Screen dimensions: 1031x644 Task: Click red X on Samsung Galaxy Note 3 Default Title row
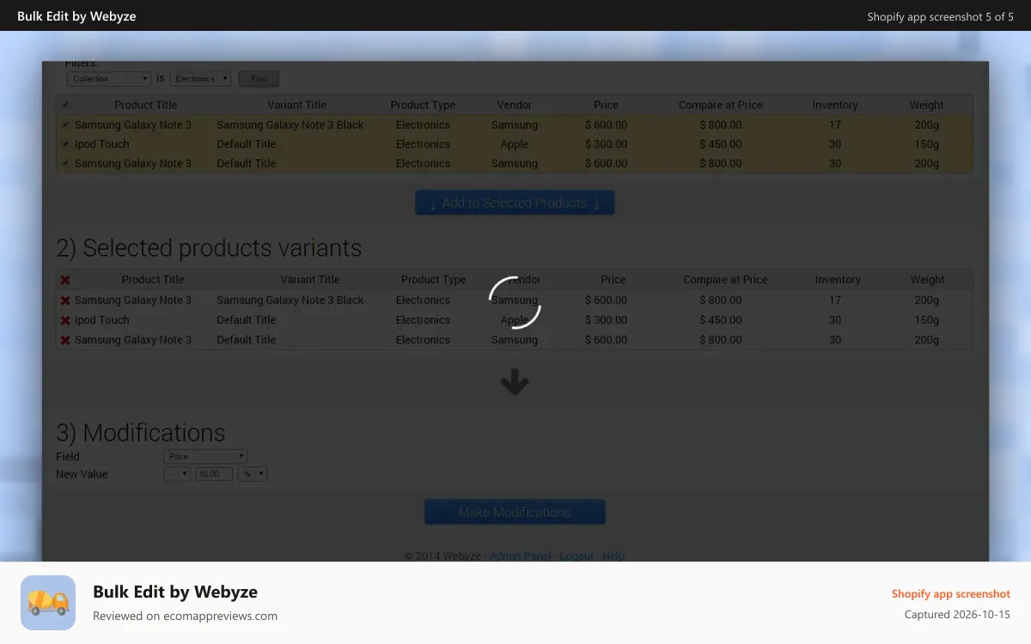coord(65,340)
